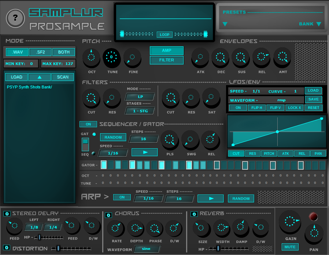Open the BANK dropdown
The width and height of the screenshot is (329, 255).
click(x=310, y=24)
